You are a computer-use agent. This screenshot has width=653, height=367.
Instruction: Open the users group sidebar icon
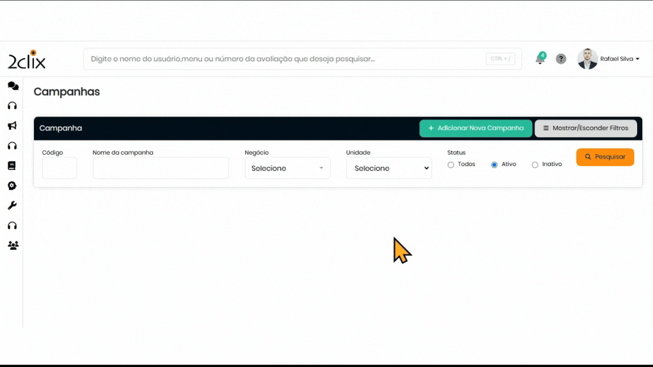click(12, 246)
